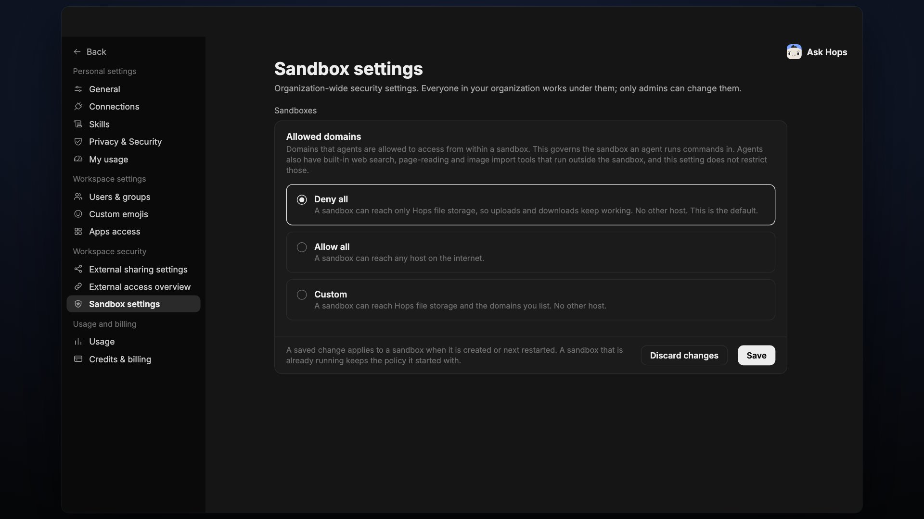Click the Allowed domains heading
The image size is (924, 519).
323,136
